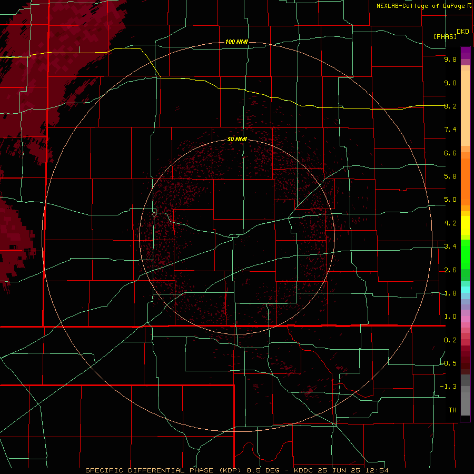Click the 0.2 value on the scale
The image size is (474, 474).
pyautogui.click(x=450, y=340)
